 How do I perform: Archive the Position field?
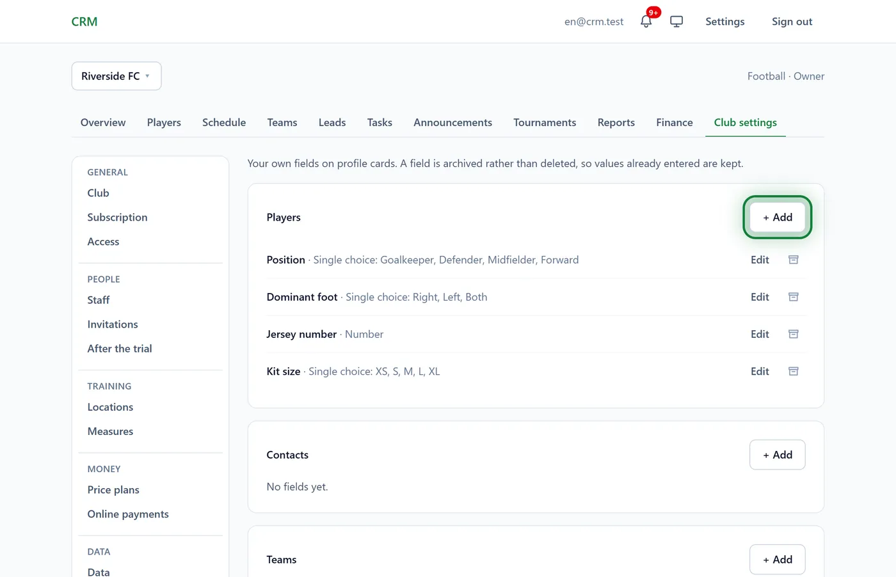click(794, 260)
